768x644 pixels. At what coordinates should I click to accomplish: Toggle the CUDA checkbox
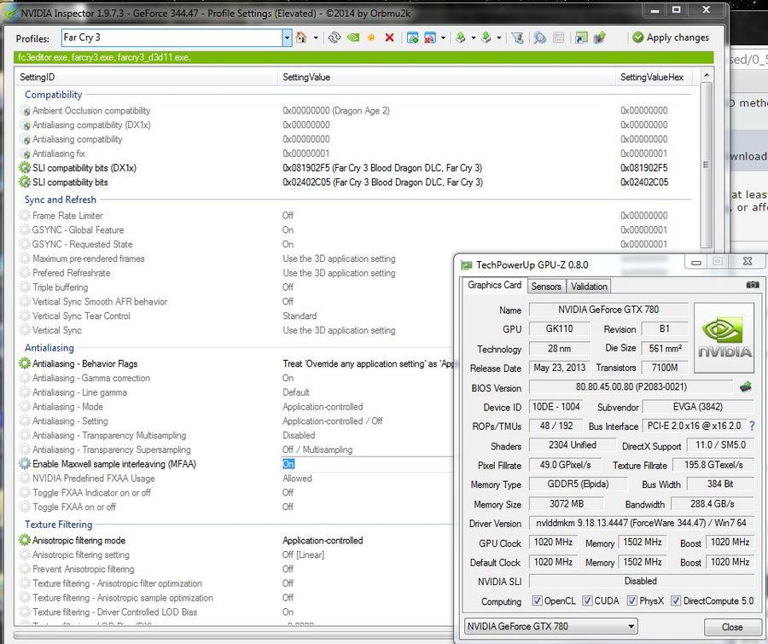pos(587,600)
